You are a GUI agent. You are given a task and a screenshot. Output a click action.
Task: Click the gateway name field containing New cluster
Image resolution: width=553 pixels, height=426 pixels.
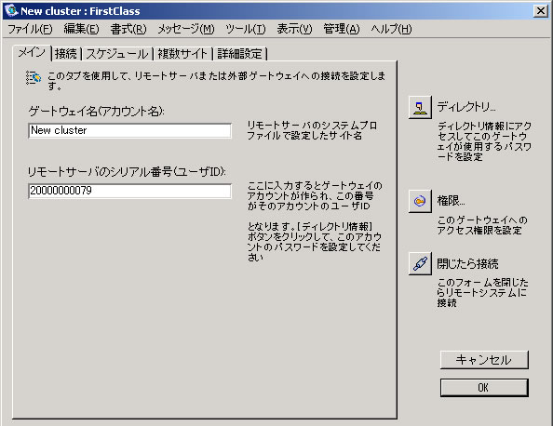pyautogui.click(x=130, y=131)
